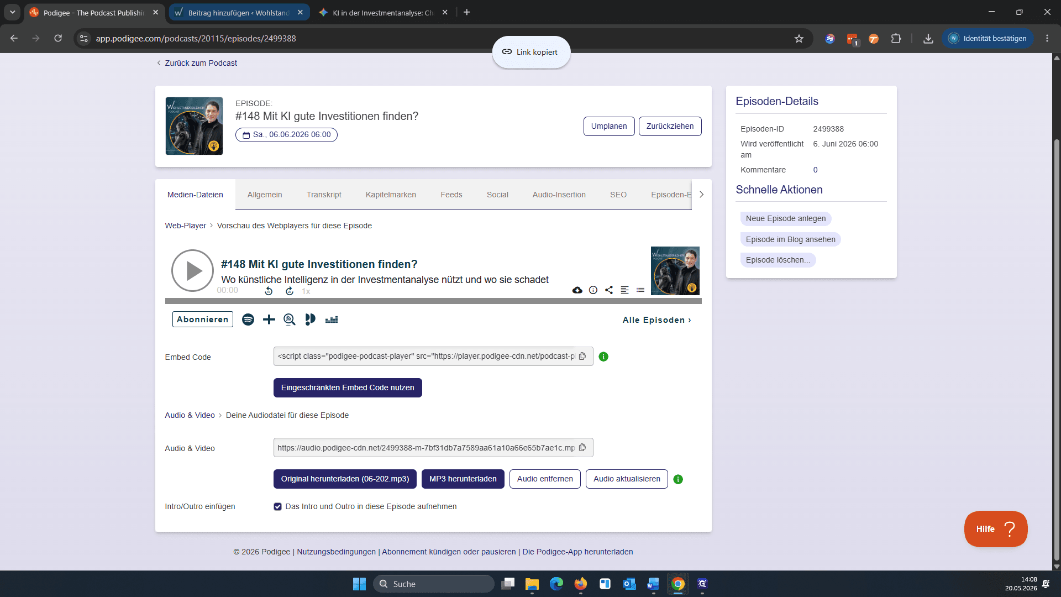Click Eingeschränkten Embed Code nutzen
The width and height of the screenshot is (1061, 597).
[348, 388]
